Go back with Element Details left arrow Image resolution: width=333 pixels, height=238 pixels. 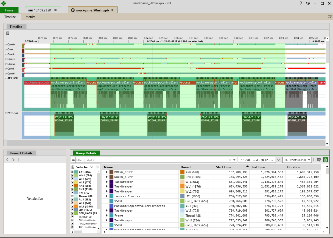[x=8, y=160]
